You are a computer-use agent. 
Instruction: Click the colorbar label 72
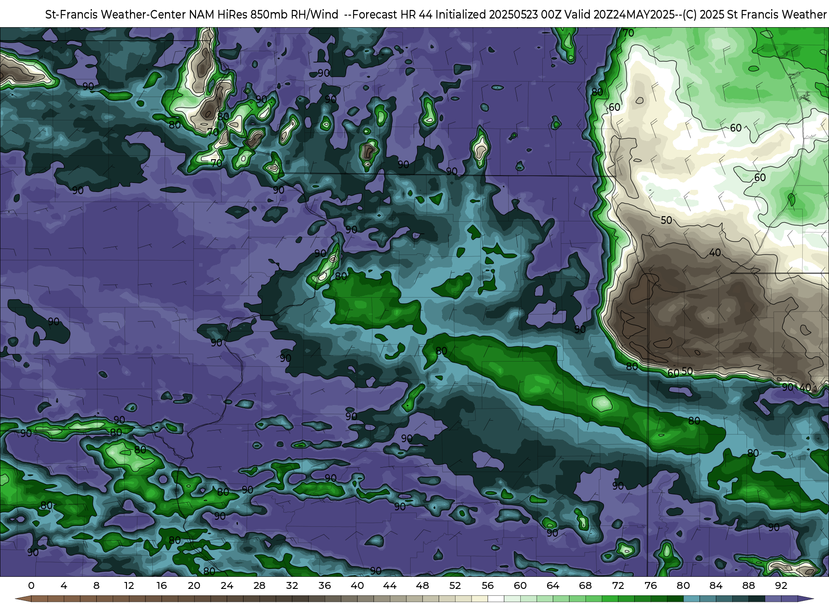pos(618,585)
